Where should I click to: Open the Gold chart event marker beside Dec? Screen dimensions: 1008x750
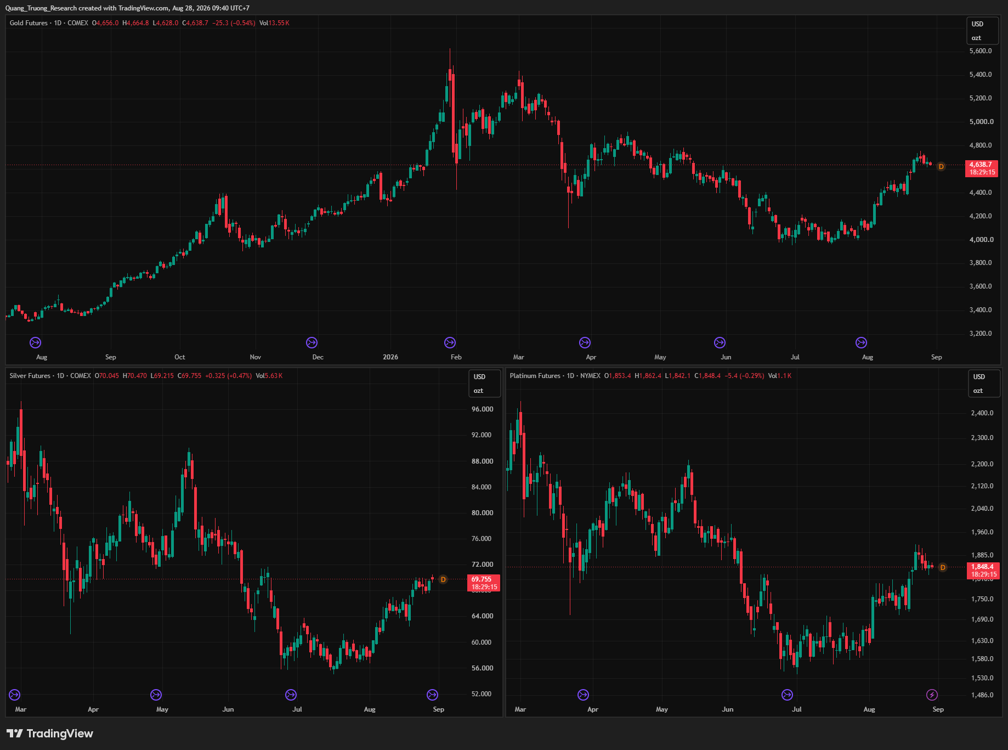[x=312, y=343]
